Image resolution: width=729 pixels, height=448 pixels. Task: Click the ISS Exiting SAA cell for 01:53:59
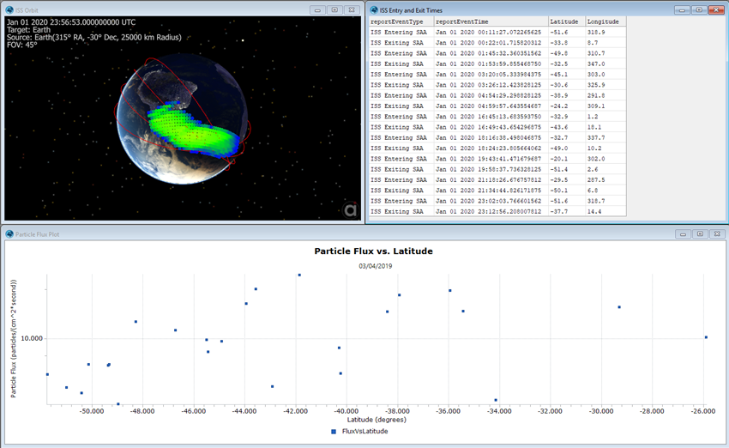point(401,64)
